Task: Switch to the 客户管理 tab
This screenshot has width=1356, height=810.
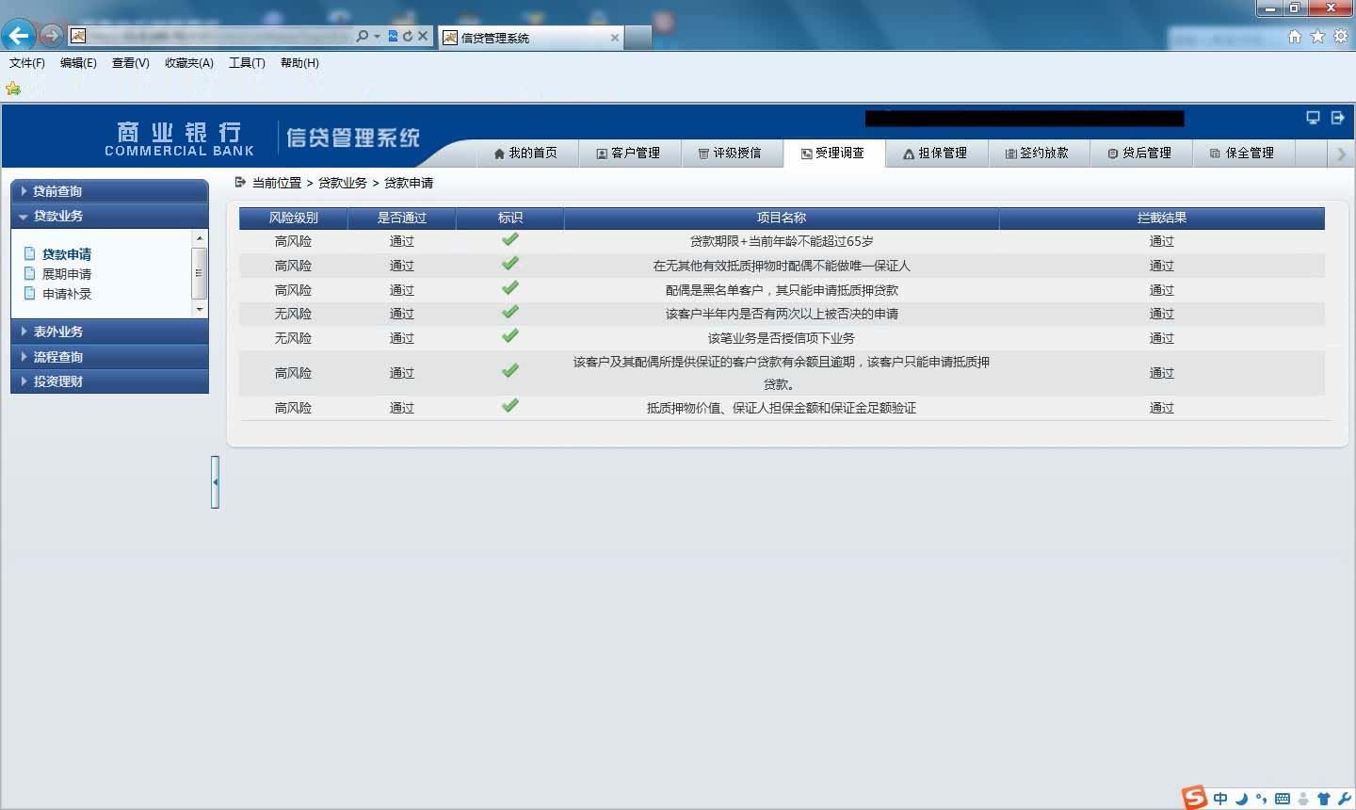Action: click(x=628, y=153)
